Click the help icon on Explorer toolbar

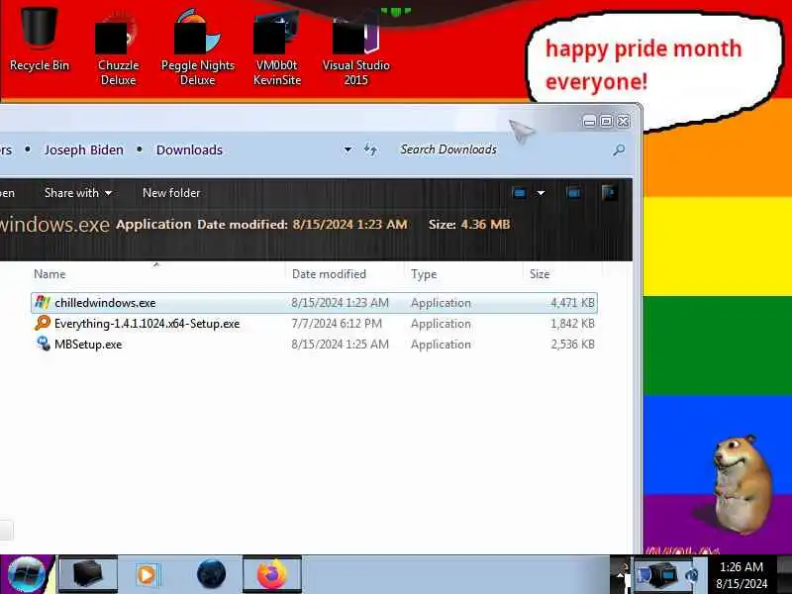[609, 192]
